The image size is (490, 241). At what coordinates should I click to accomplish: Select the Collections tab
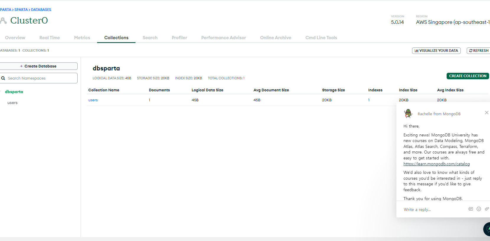coord(116,38)
